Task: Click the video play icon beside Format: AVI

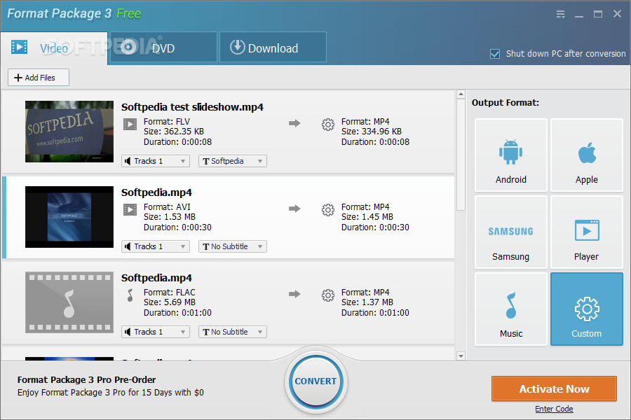Action: [x=130, y=209]
